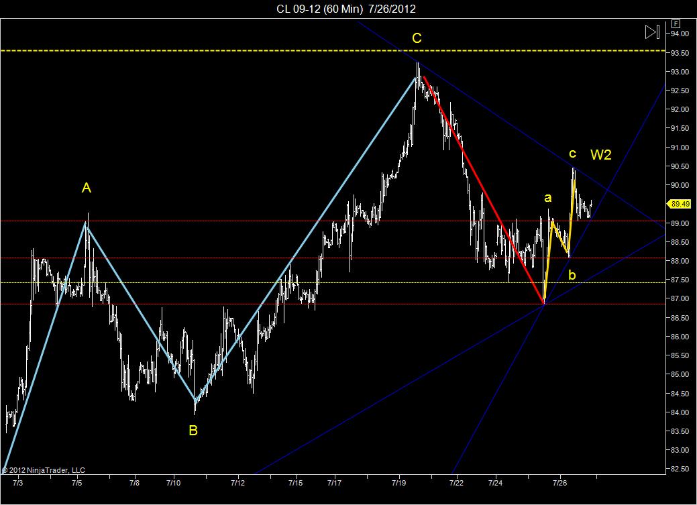697x505 pixels.
Task: Click the 87.00 price axis label
Action: (x=680, y=298)
